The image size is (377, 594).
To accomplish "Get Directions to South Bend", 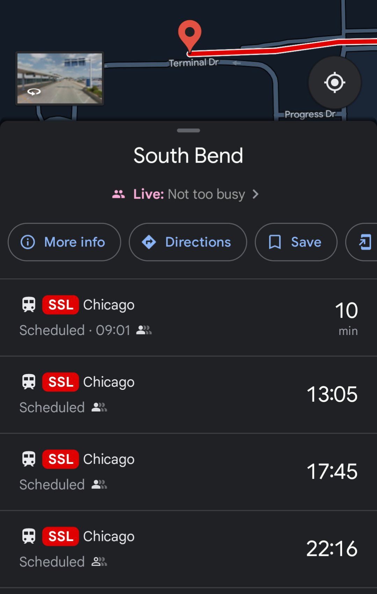I will pos(188,242).
